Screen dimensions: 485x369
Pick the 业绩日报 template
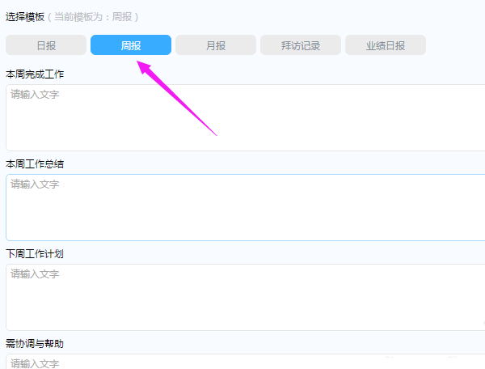point(386,45)
